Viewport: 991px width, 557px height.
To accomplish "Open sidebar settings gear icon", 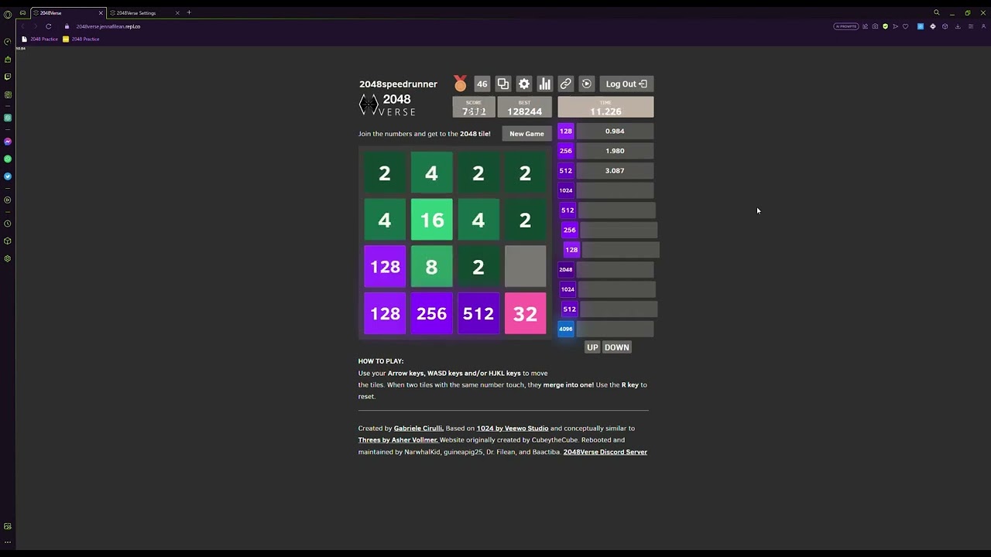I will pyautogui.click(x=8, y=258).
